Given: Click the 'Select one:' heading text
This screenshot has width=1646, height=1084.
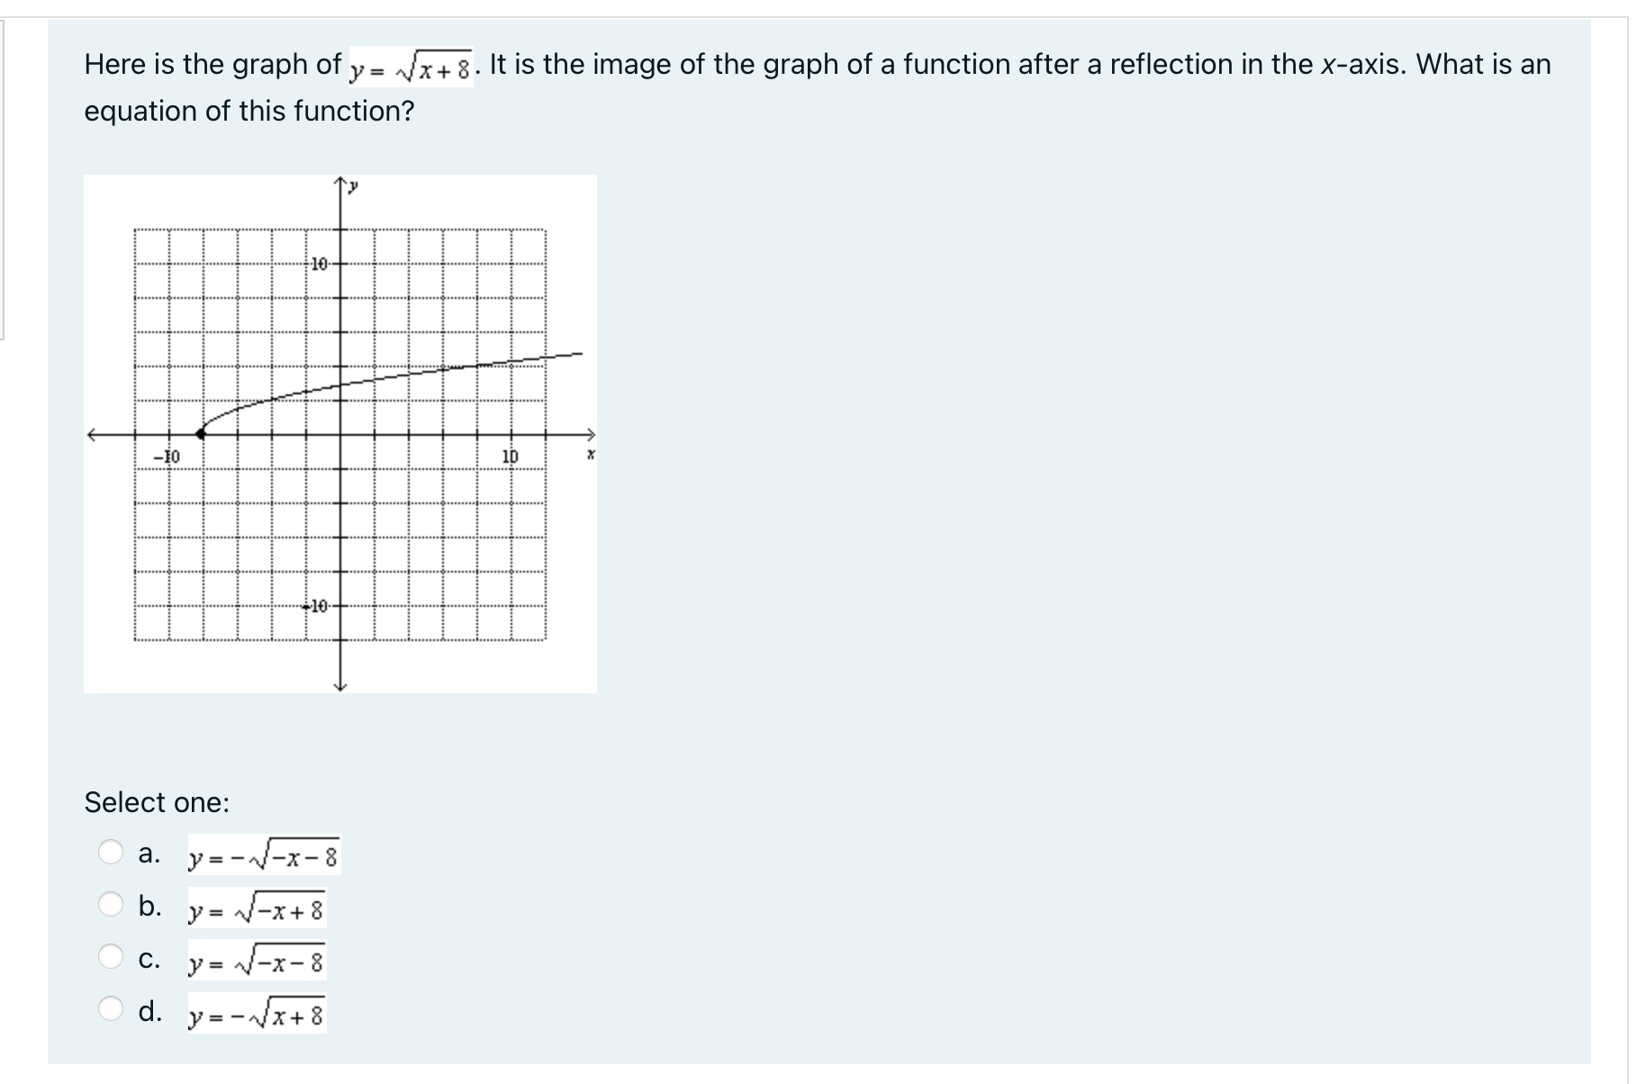Looking at the screenshot, I should [x=157, y=801].
